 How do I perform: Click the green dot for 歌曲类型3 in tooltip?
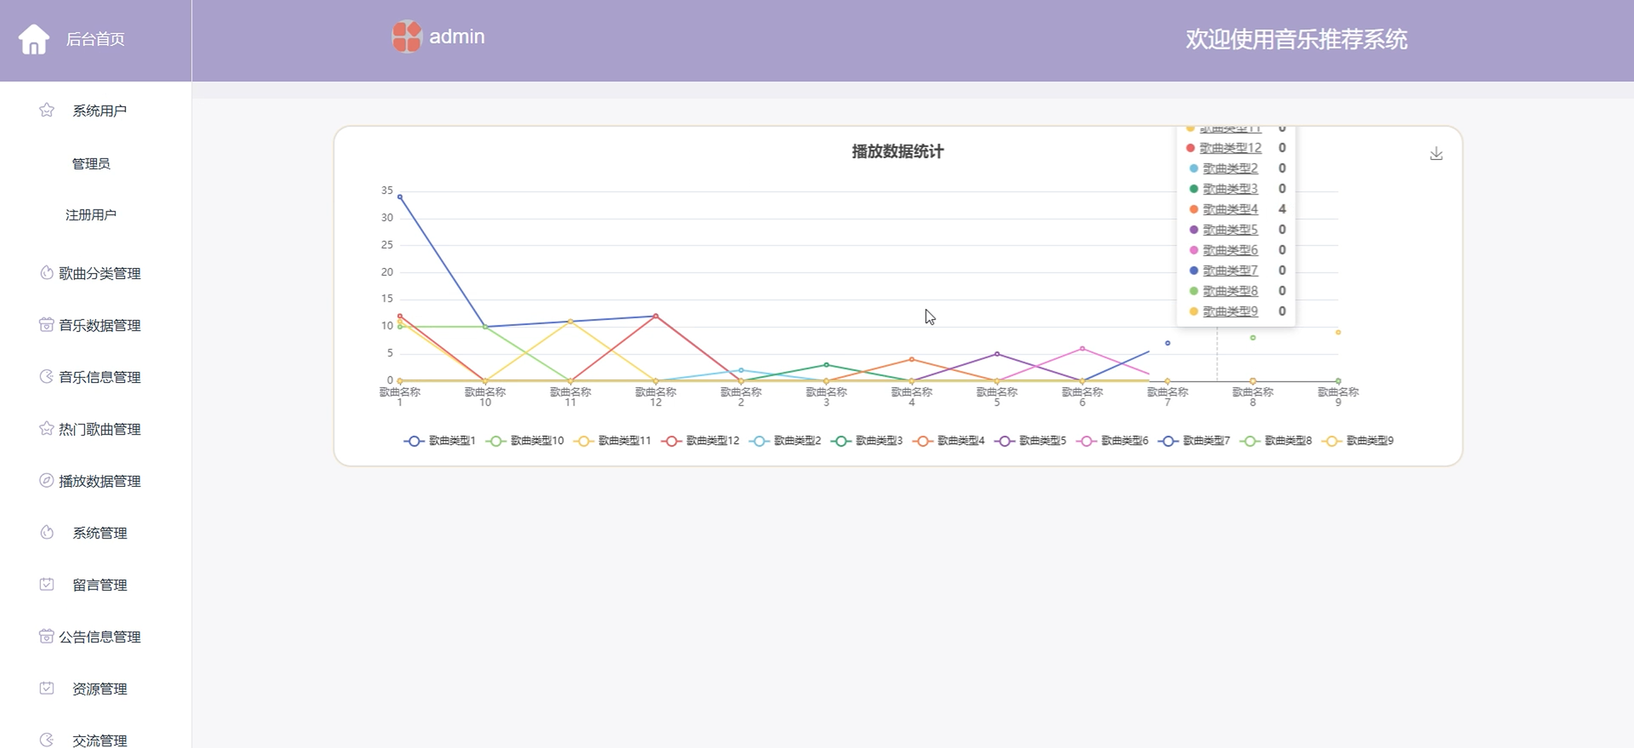[x=1193, y=189]
